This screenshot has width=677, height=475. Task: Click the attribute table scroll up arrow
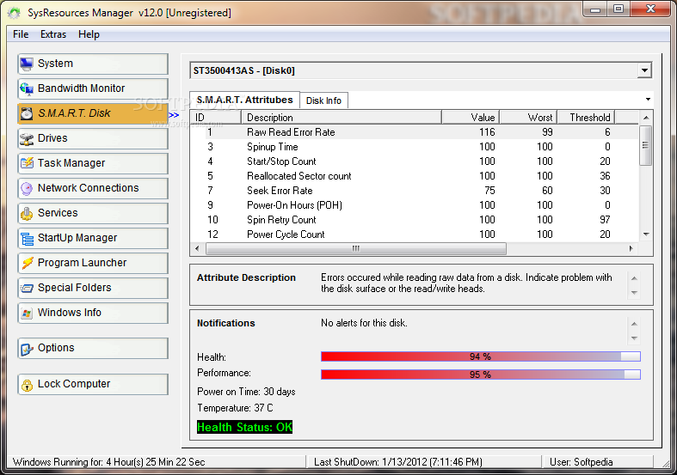(646, 118)
